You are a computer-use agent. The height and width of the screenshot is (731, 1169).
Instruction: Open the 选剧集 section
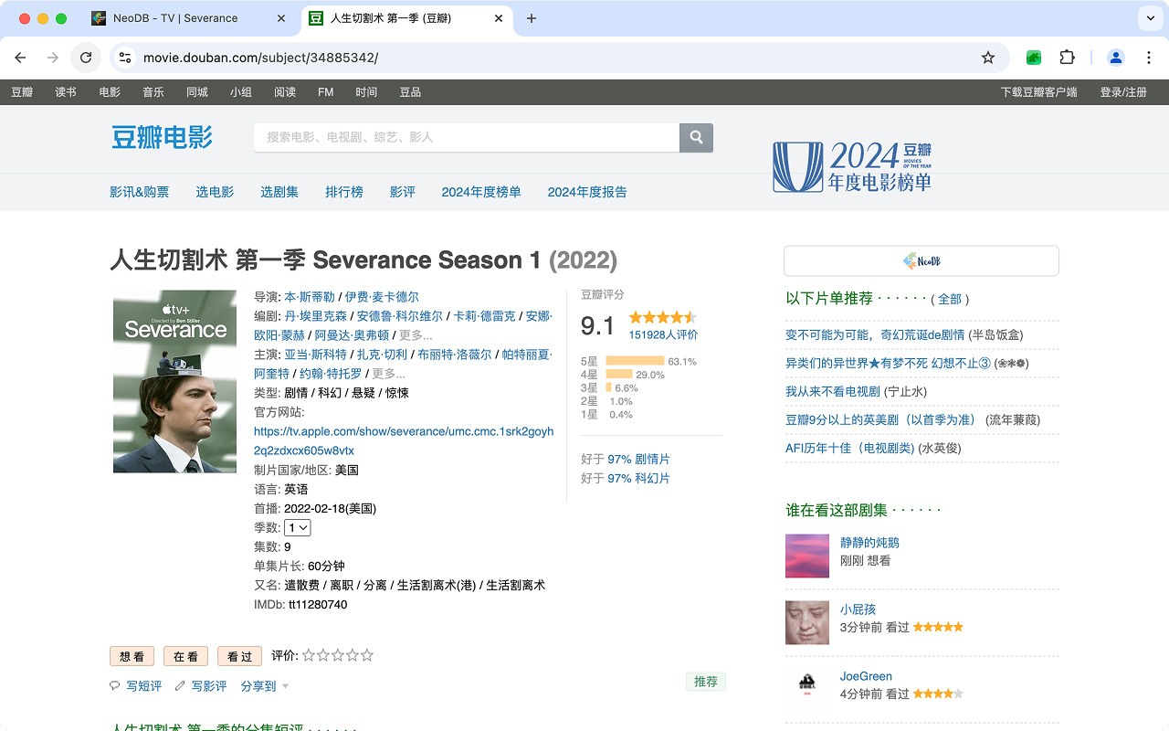(x=279, y=192)
